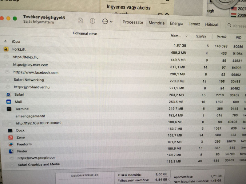Image resolution: width=246 pixels, height=184 pixels.
Task: Click the Safari compass icon
Action: [8, 94]
